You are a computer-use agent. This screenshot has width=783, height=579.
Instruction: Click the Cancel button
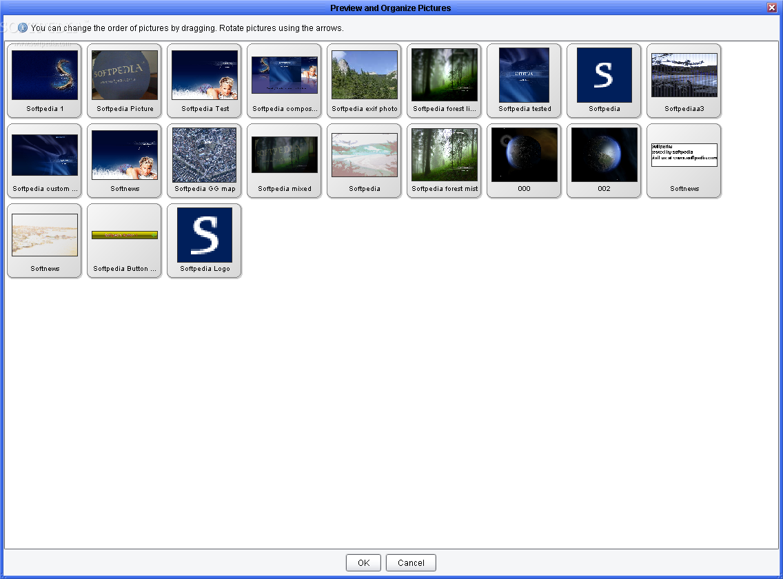(x=411, y=562)
